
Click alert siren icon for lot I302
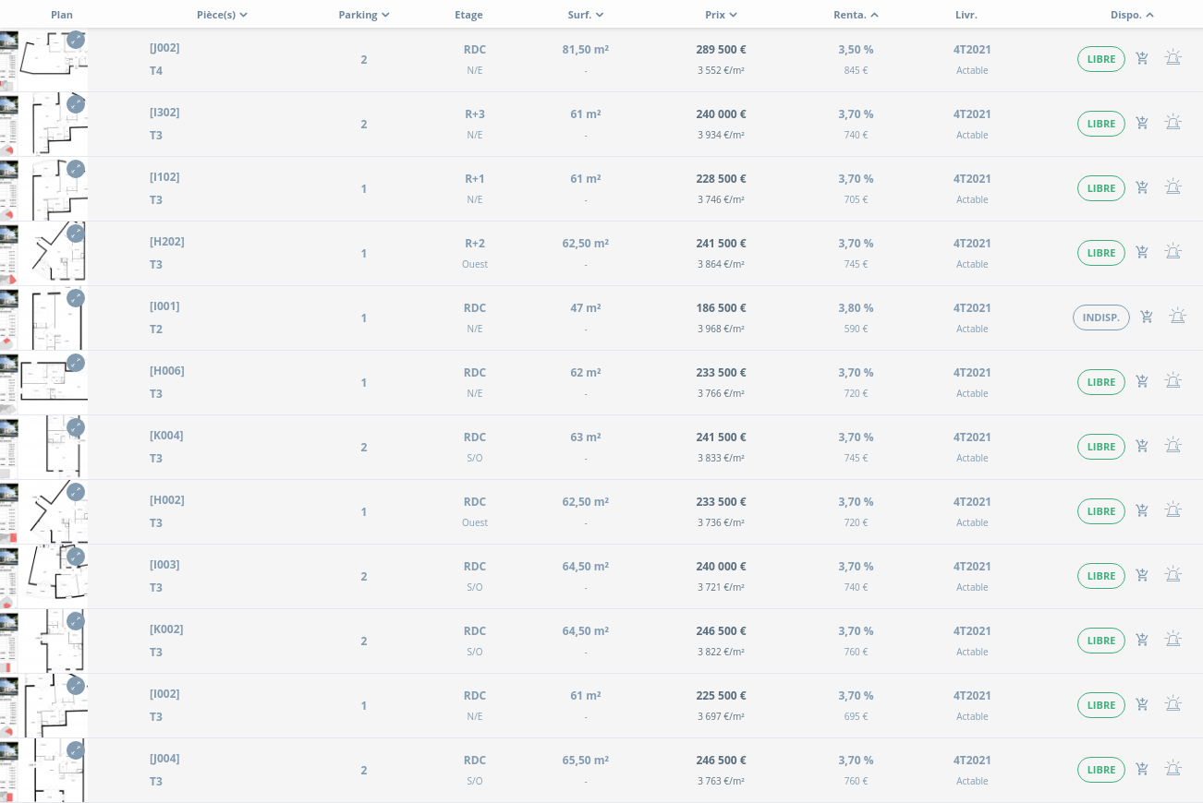tap(1173, 123)
